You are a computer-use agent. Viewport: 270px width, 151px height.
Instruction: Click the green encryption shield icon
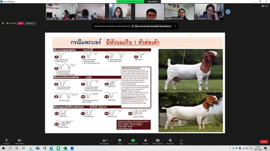click(x=3, y=23)
